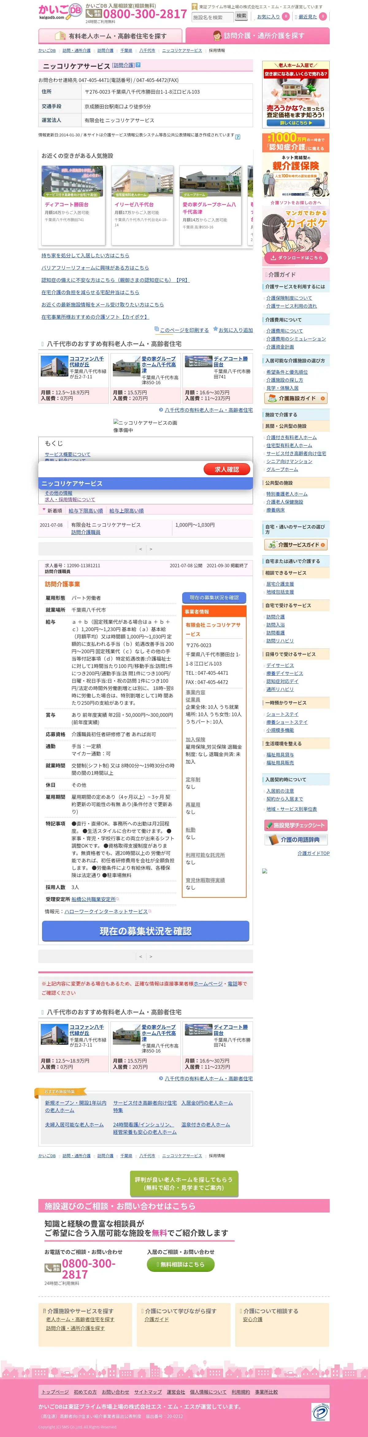Image resolution: width=368 pixels, height=1437 pixels.
Task: Open 運営会社 footer link
Action: tap(176, 1392)
